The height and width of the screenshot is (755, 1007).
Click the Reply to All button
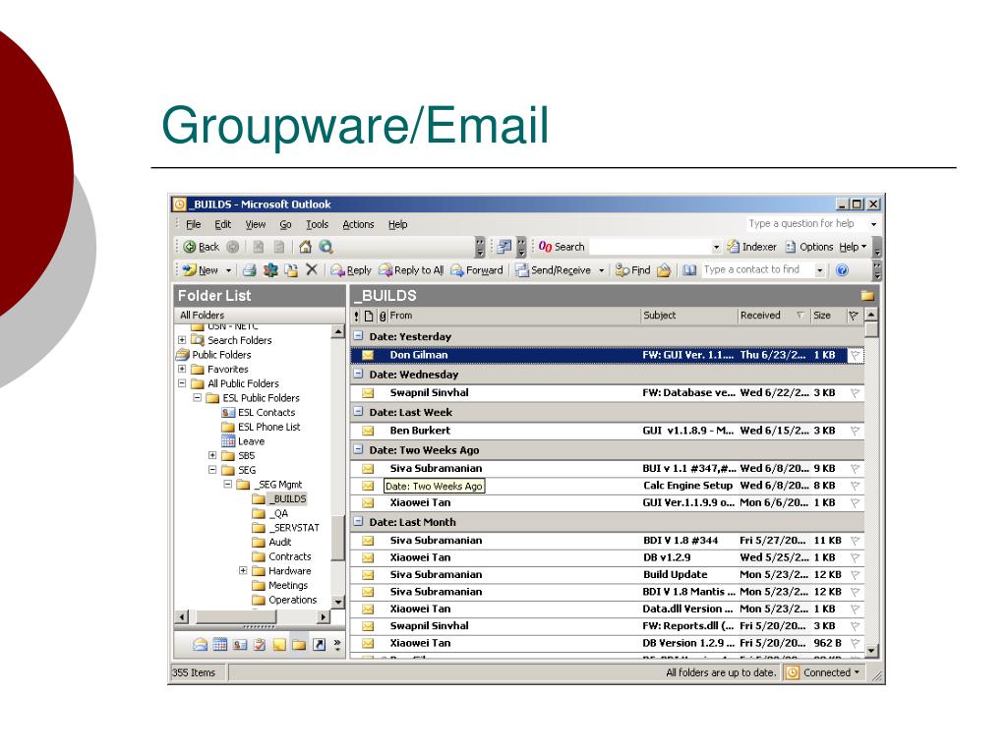411,270
